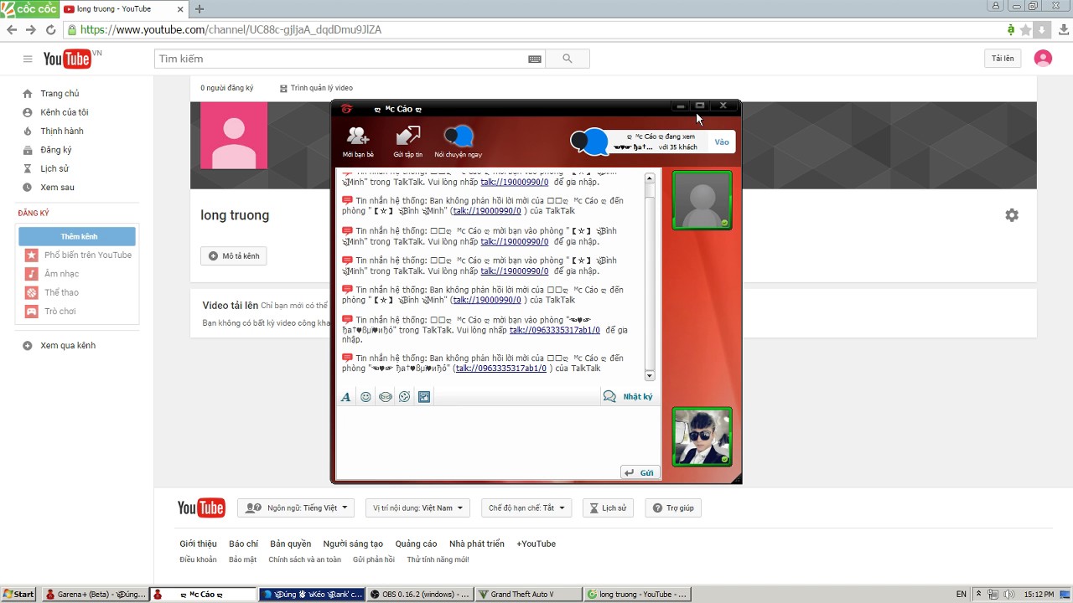Open the Windows Start button
This screenshot has height=603, width=1073.
click(18, 595)
